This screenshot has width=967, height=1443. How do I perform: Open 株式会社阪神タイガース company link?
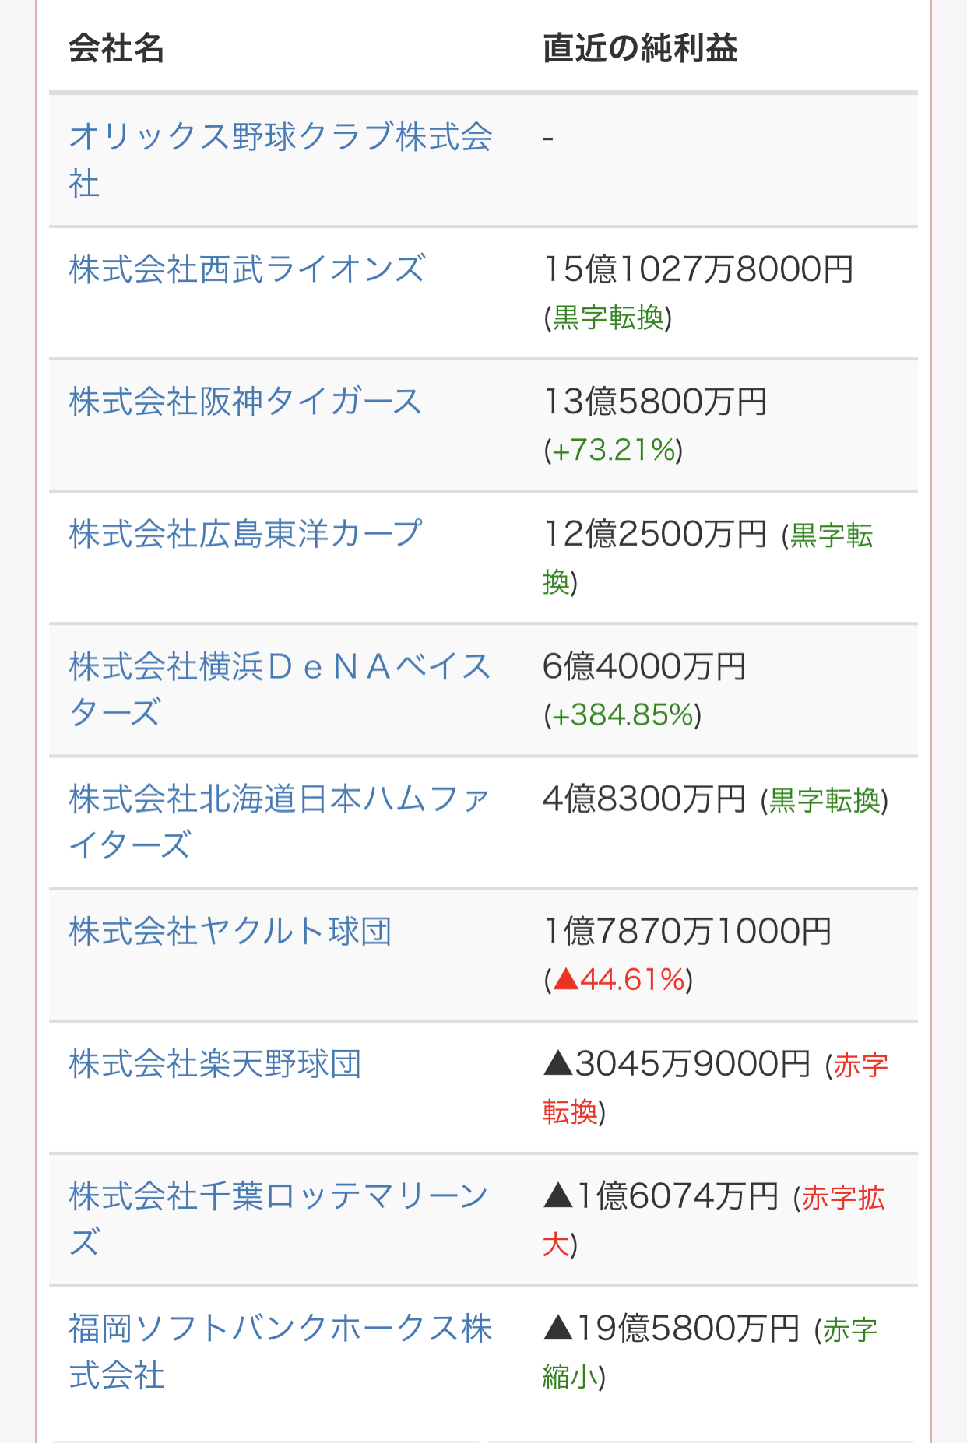(x=245, y=402)
